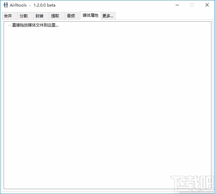Select the 封装 tab
This screenshot has width=215, height=194.
[41, 16]
